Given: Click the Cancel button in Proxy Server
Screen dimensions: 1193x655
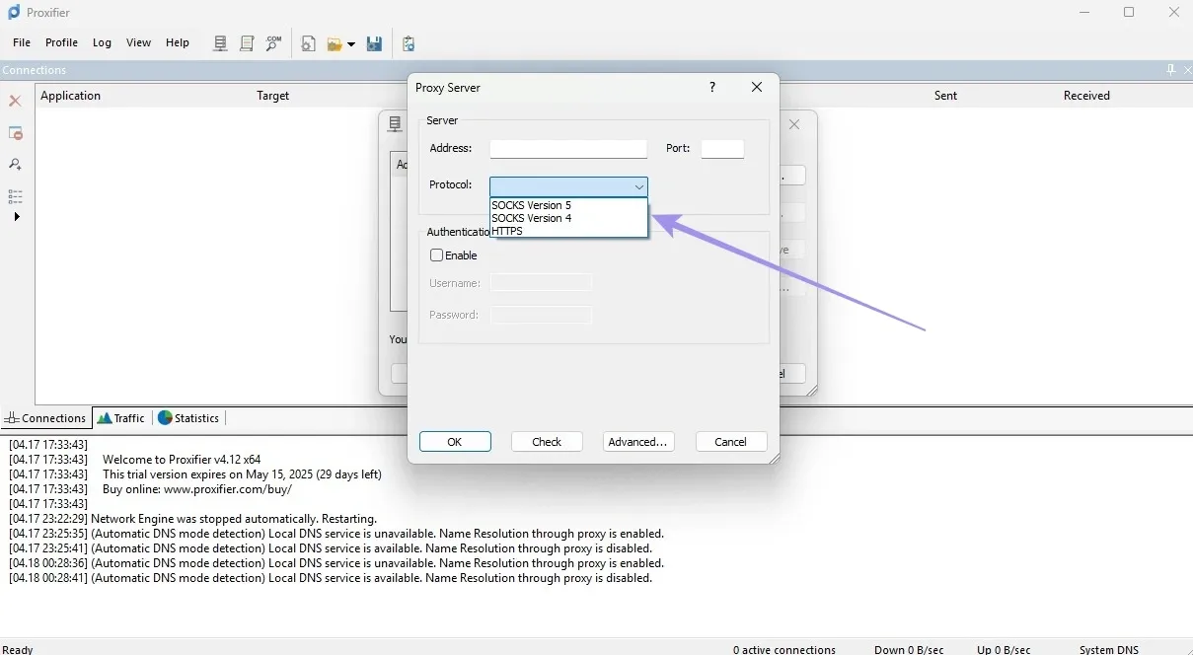Looking at the screenshot, I should (x=731, y=442).
